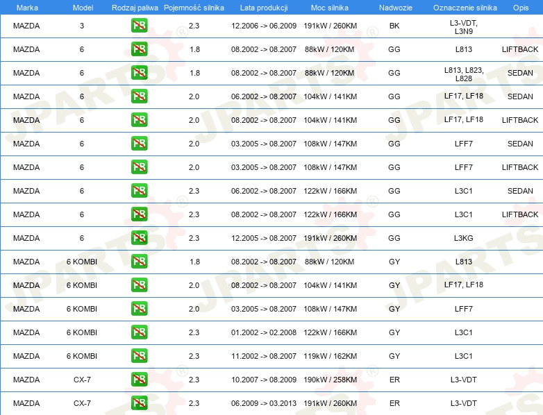Click the petrol fuel icon for Mazda 3

[x=139, y=26]
